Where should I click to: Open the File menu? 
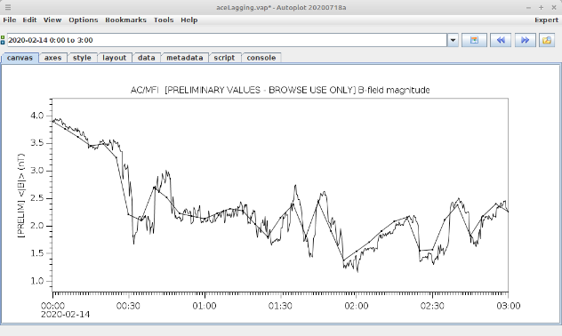click(x=9, y=20)
